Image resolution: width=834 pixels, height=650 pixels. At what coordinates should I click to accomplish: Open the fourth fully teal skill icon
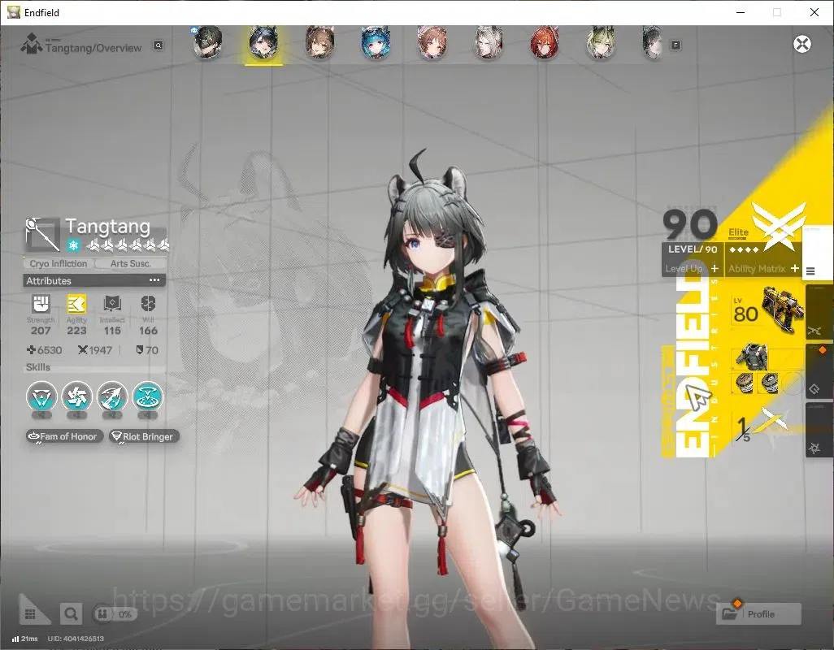(148, 397)
